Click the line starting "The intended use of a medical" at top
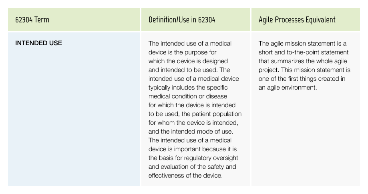The height and width of the screenshot is (194, 368). [x=190, y=44]
